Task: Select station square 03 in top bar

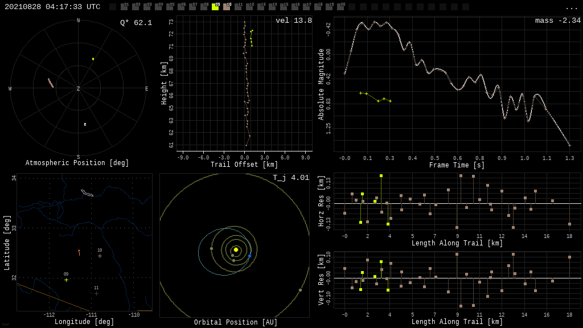Action: [147, 7]
